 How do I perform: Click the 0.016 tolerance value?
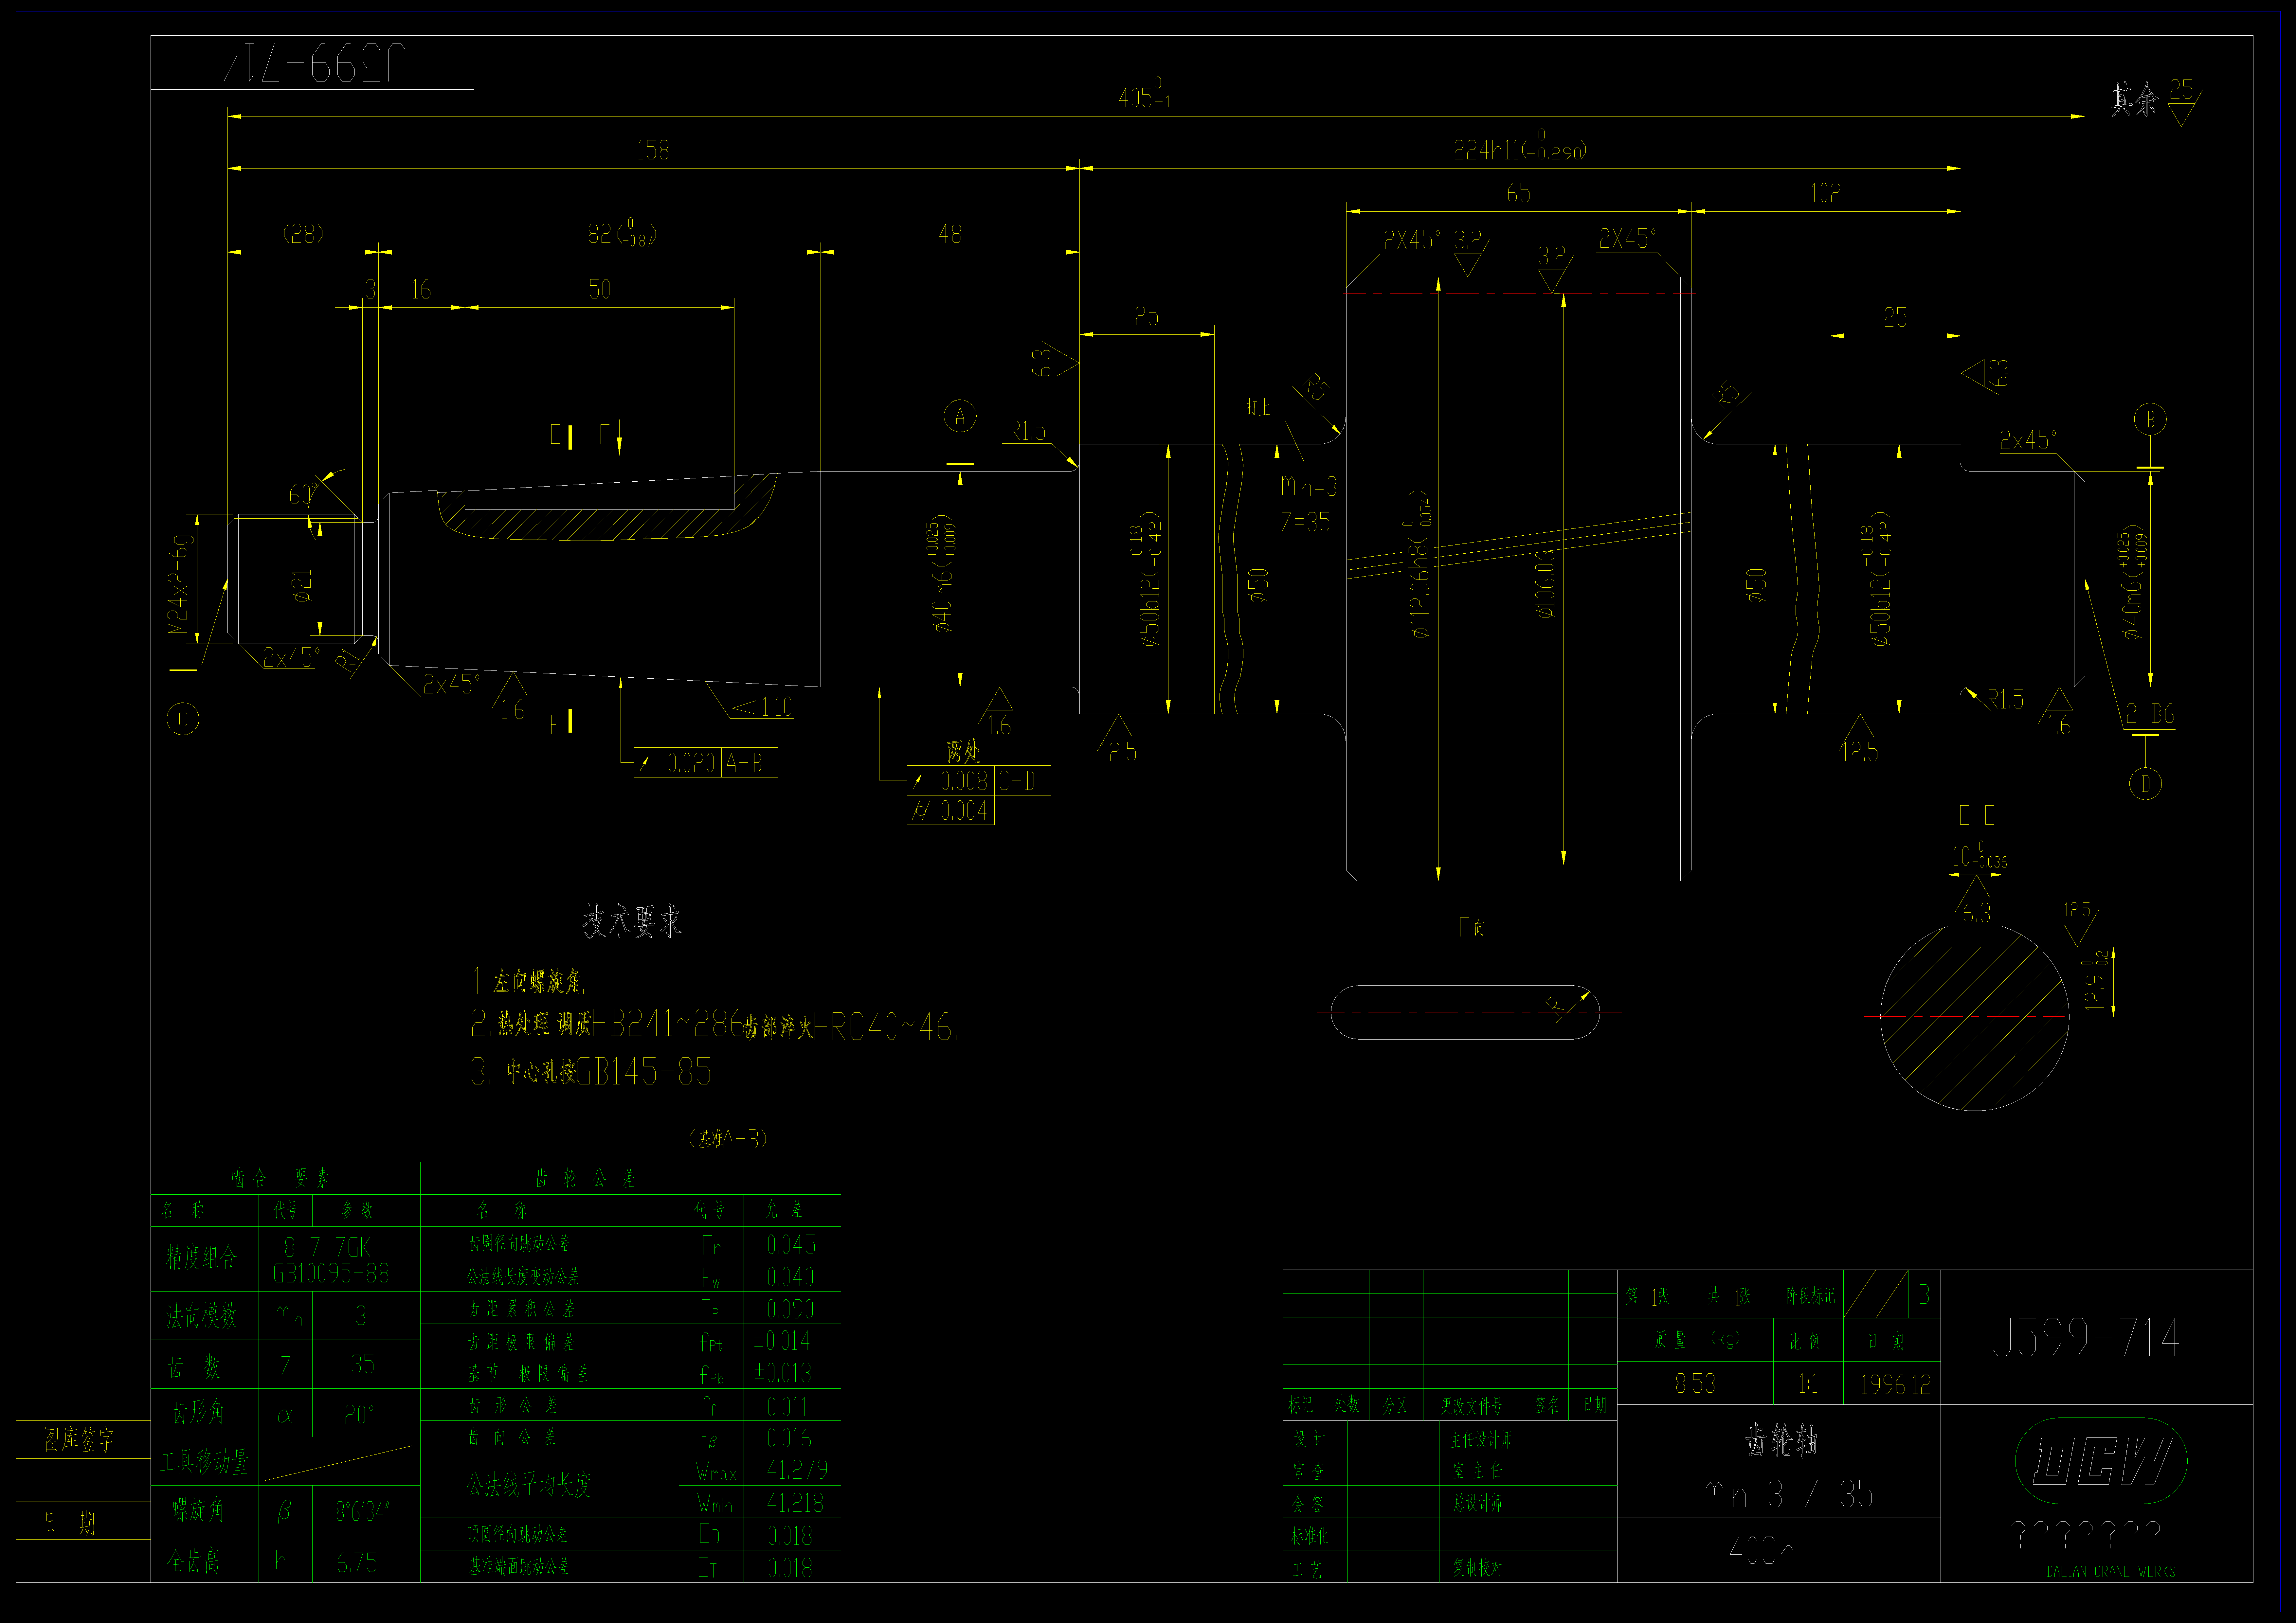(789, 1438)
